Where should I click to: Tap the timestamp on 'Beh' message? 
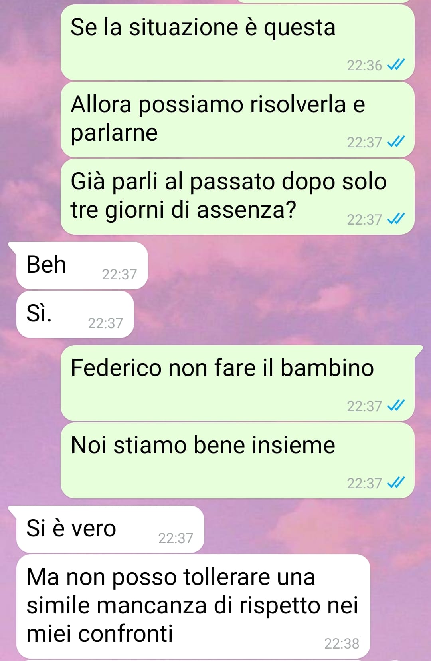pos(119,275)
